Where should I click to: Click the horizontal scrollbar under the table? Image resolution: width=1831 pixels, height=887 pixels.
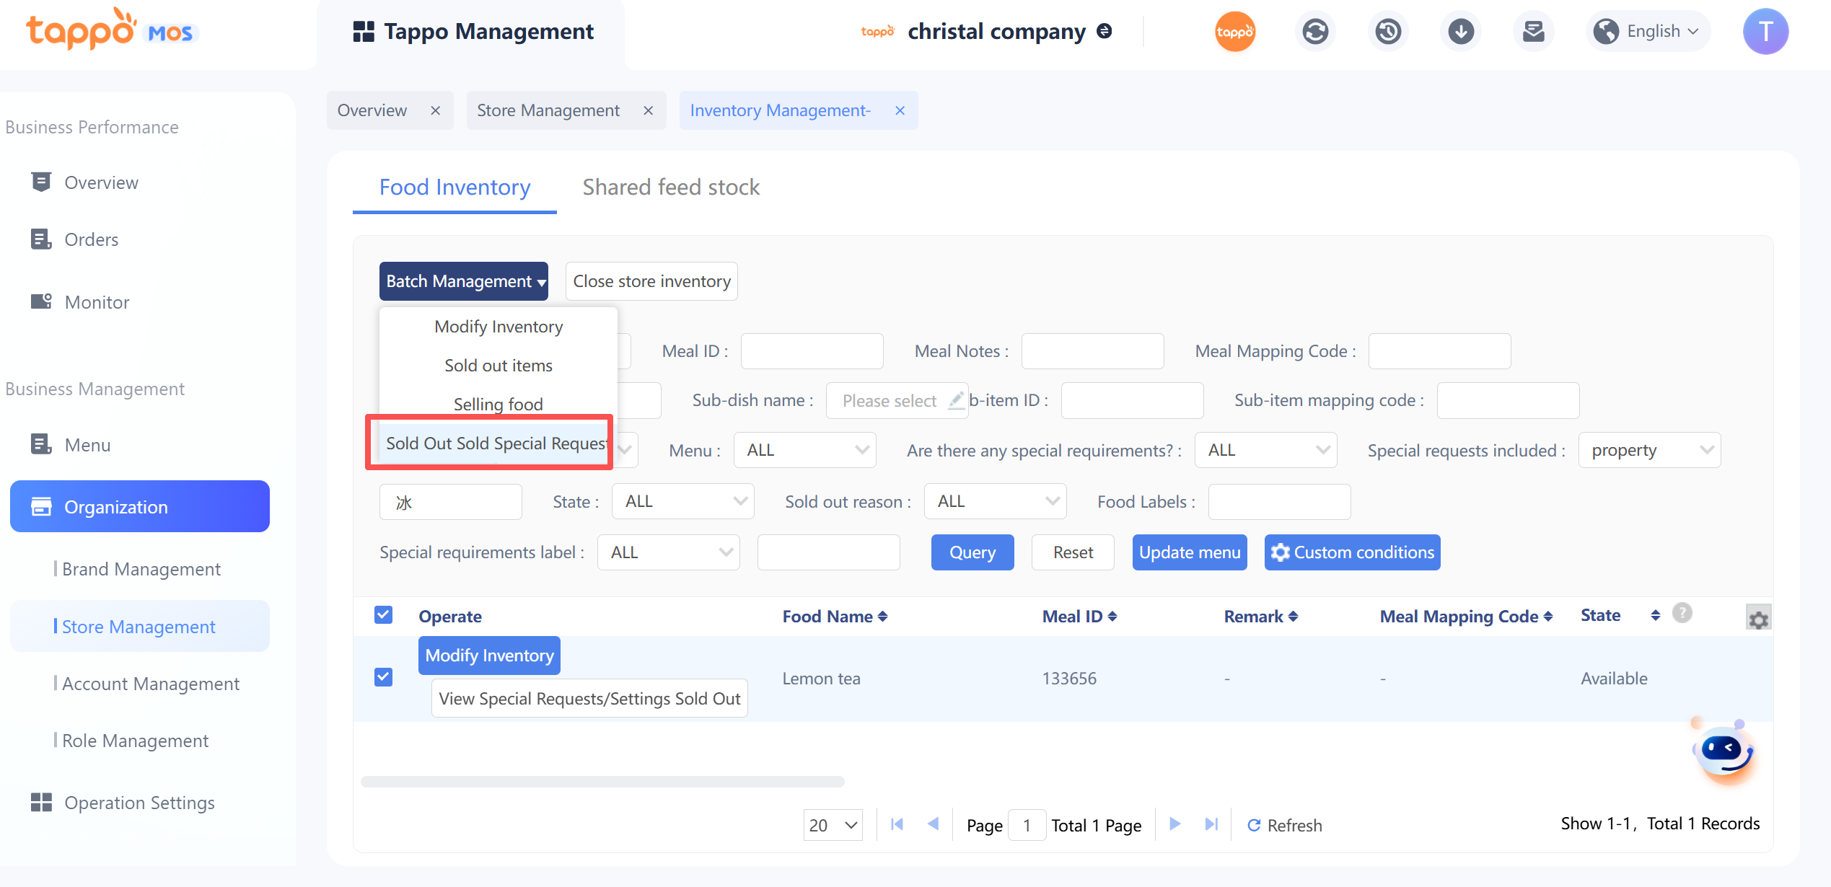[x=602, y=782]
